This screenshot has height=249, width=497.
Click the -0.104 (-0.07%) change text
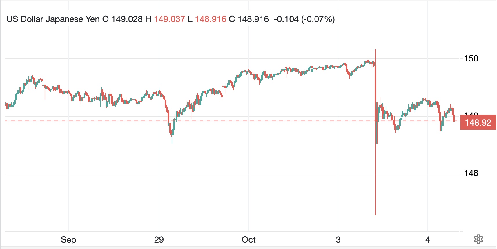304,19
